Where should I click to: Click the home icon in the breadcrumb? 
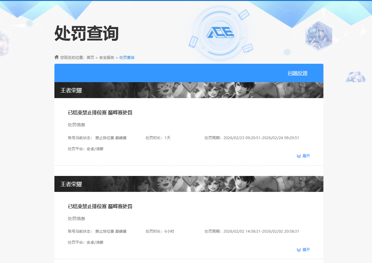click(57, 57)
